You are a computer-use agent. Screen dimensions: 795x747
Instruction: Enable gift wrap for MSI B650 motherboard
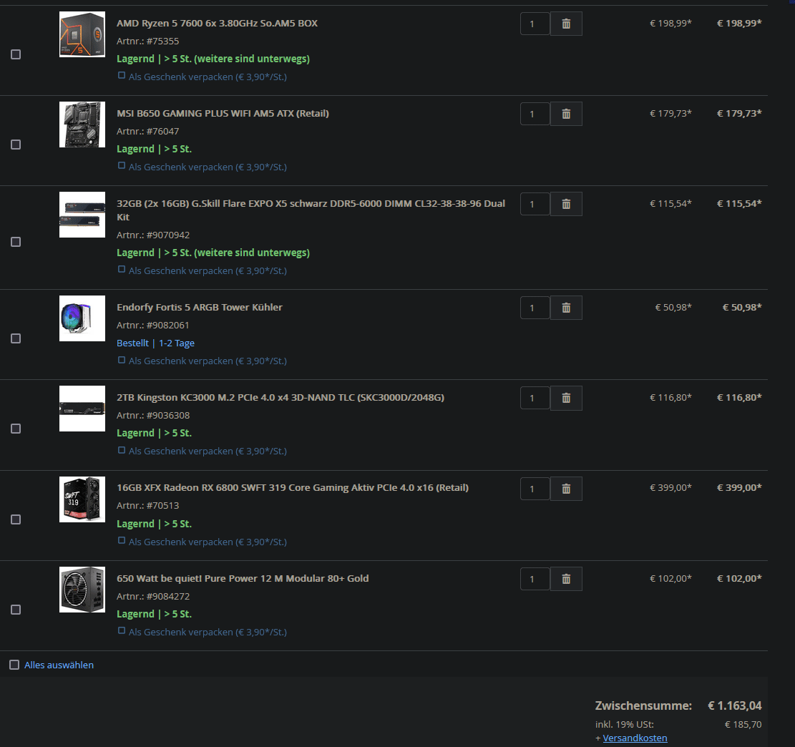[122, 166]
